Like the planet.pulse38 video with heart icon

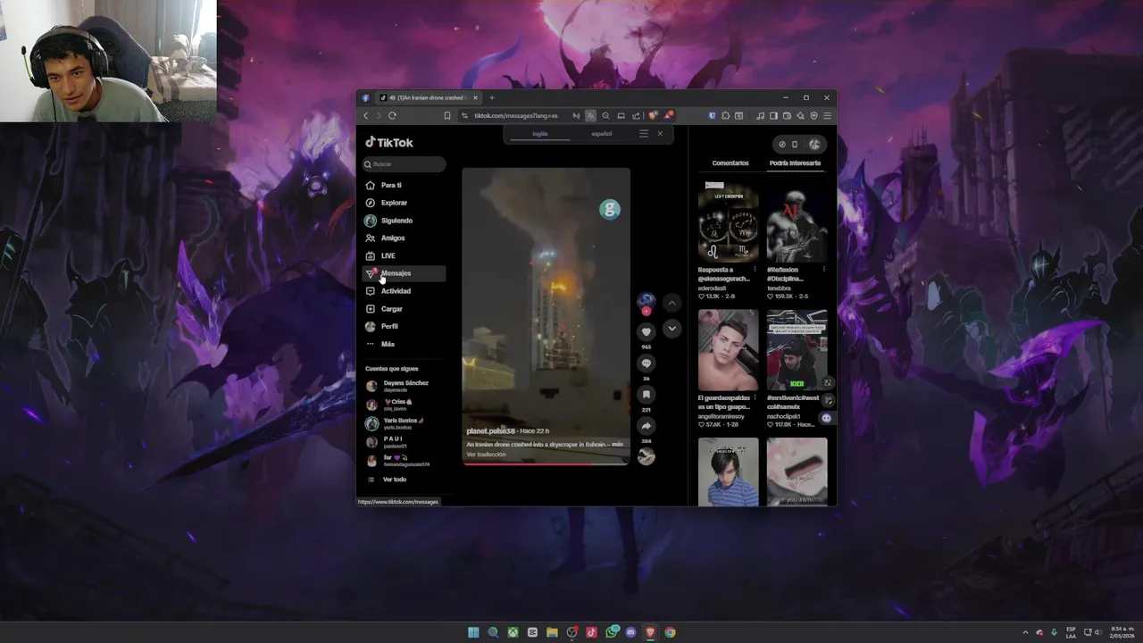click(647, 331)
